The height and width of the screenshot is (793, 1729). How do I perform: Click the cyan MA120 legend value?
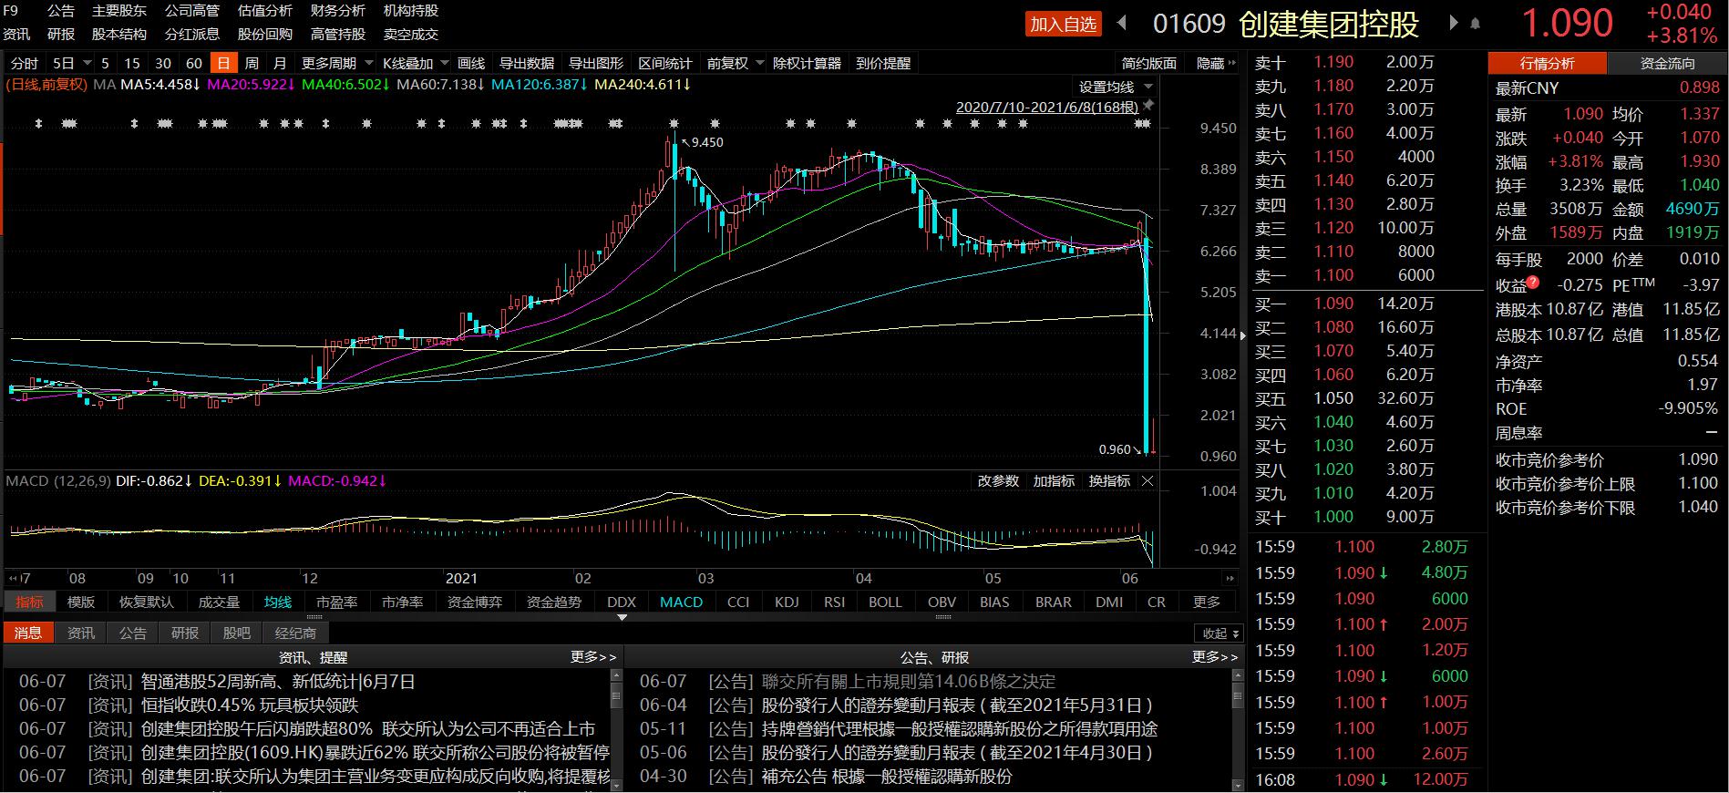[x=538, y=85]
